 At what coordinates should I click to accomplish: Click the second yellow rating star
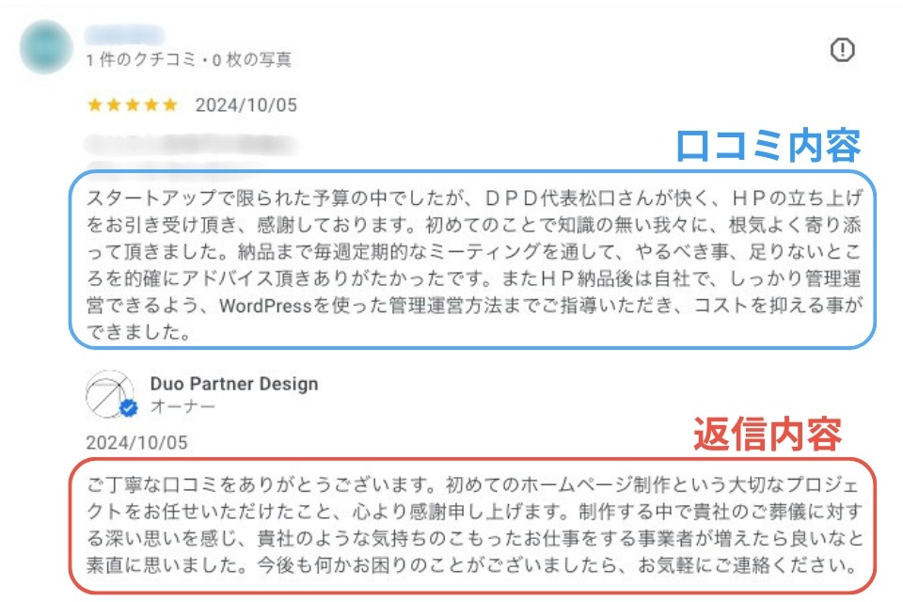(x=114, y=105)
